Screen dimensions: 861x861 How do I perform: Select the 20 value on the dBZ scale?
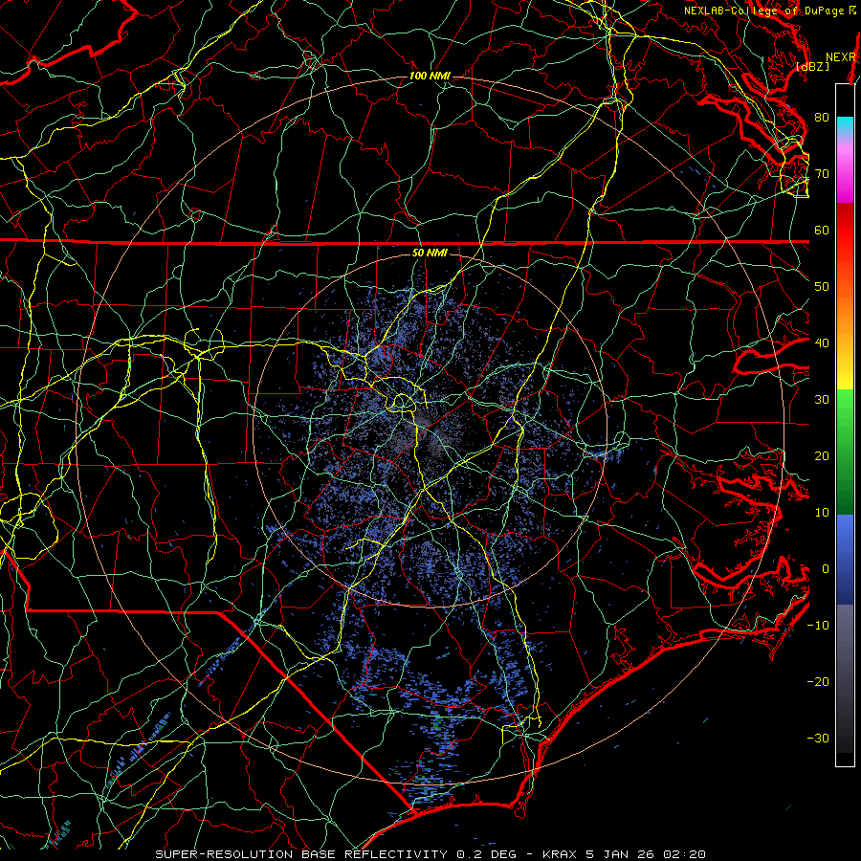(x=822, y=456)
